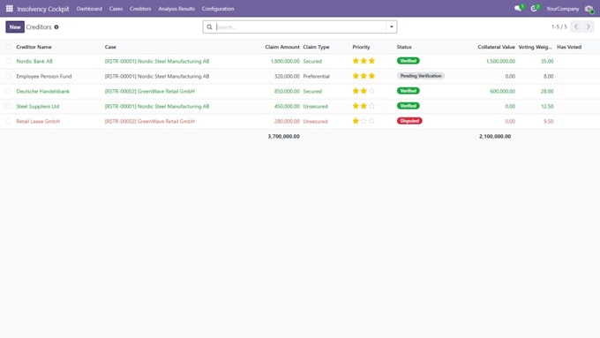600x338 pixels.
Task: Open the Employee Pension Fund creditor
Action: 44,76
